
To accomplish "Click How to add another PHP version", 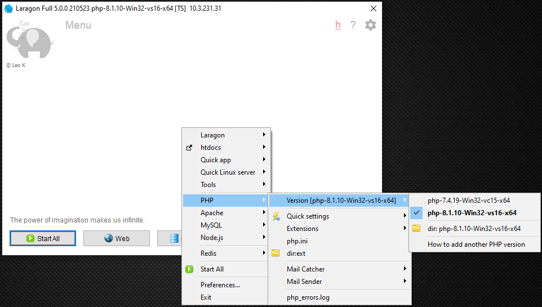I will coord(474,244).
